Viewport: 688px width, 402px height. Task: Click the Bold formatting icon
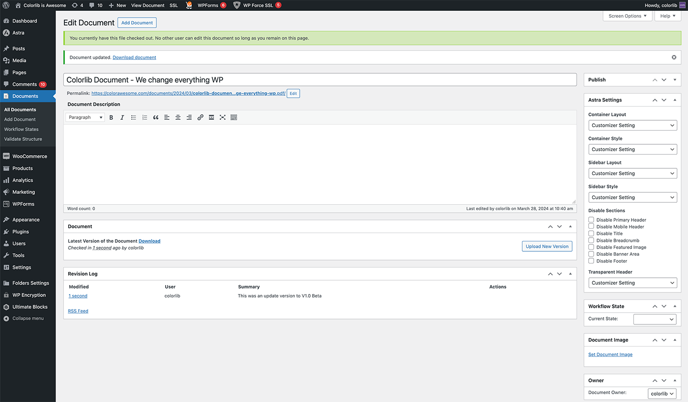pos(111,117)
